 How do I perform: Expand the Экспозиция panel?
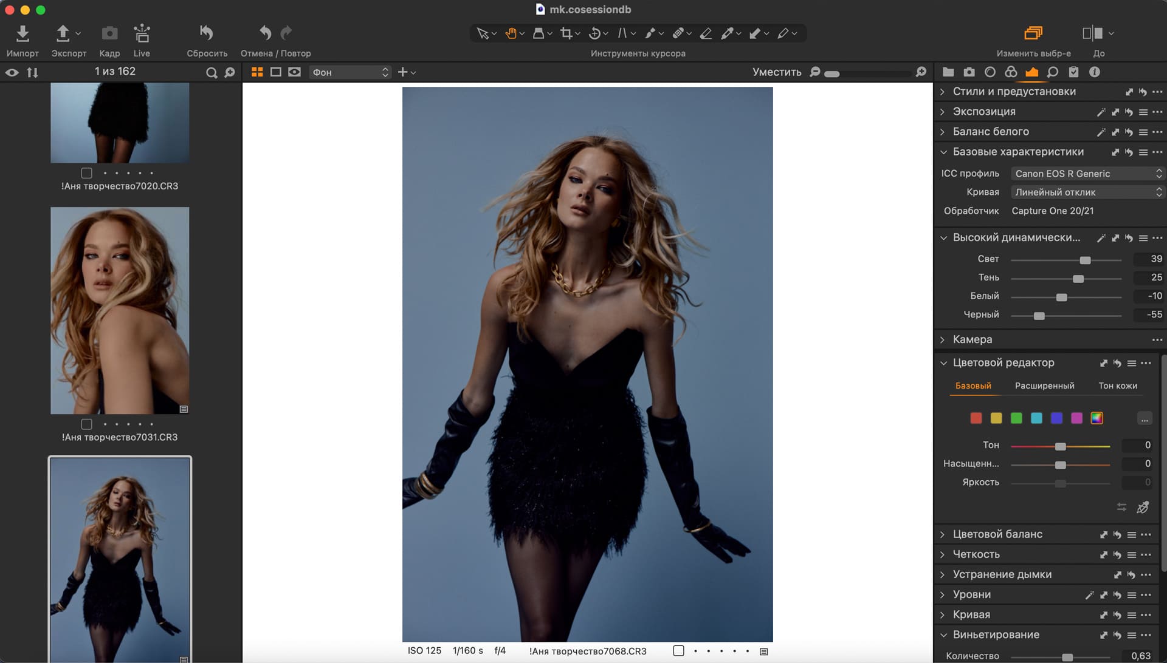(x=983, y=112)
